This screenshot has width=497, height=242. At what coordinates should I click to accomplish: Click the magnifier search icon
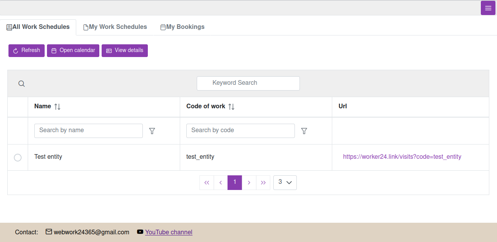(21, 83)
